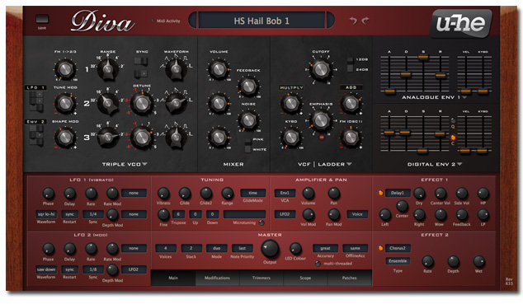Click the oscillator 1 Waveform knob
Viewport: 523px width, 304px height.
pos(176,69)
